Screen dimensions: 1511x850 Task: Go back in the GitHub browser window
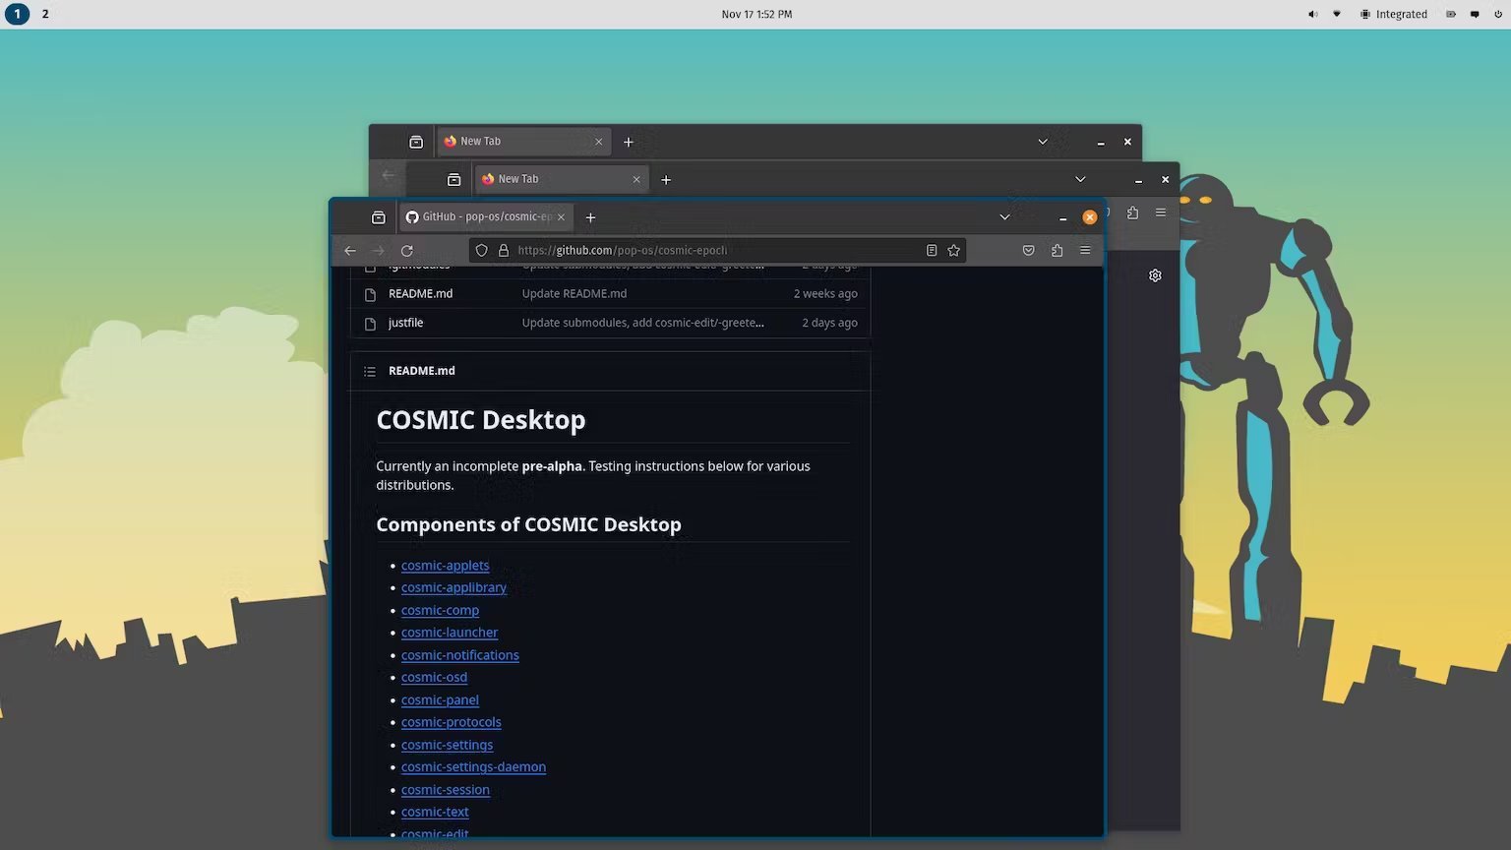tap(350, 251)
